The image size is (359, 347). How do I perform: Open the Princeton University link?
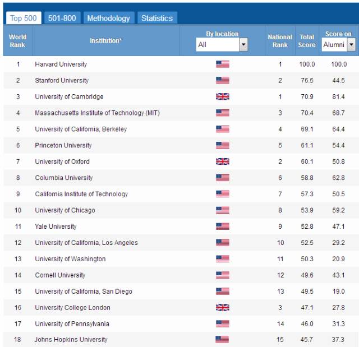(63, 146)
